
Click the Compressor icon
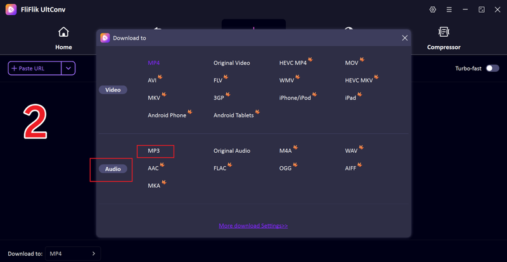coord(444,32)
